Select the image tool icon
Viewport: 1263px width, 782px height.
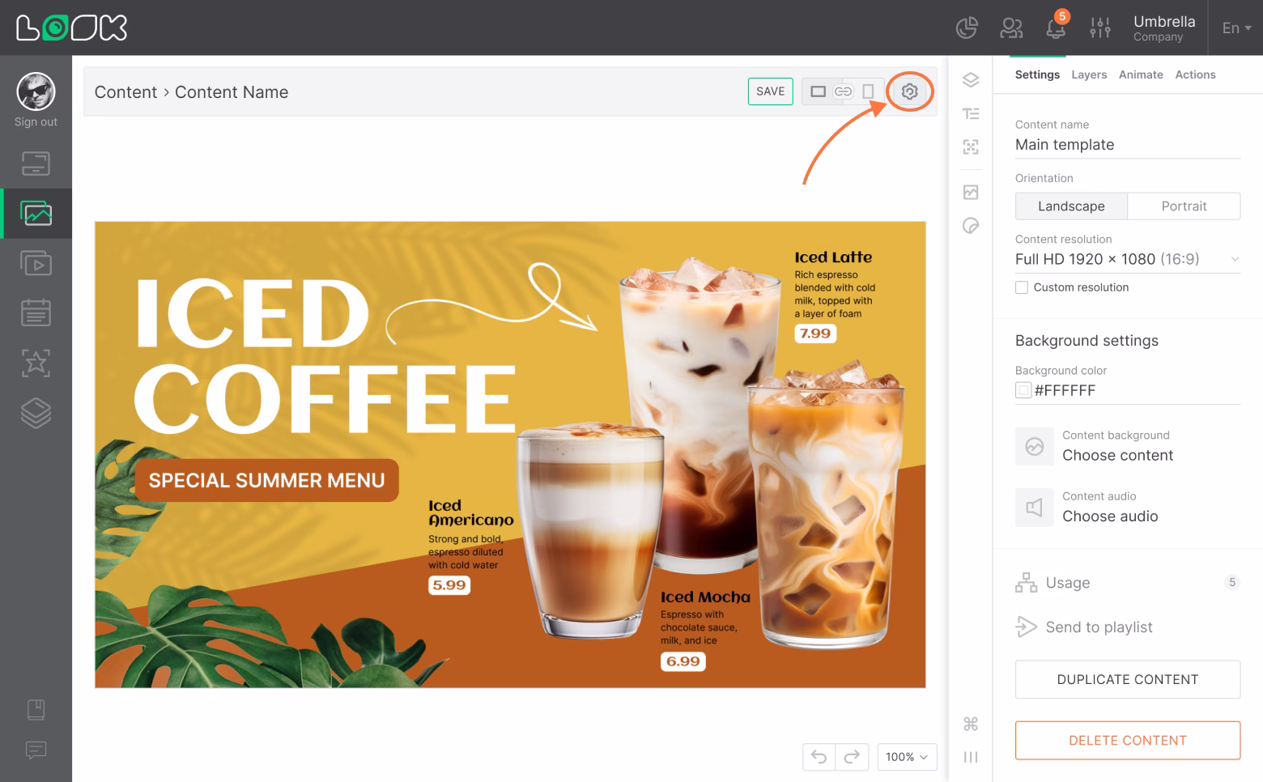971,192
